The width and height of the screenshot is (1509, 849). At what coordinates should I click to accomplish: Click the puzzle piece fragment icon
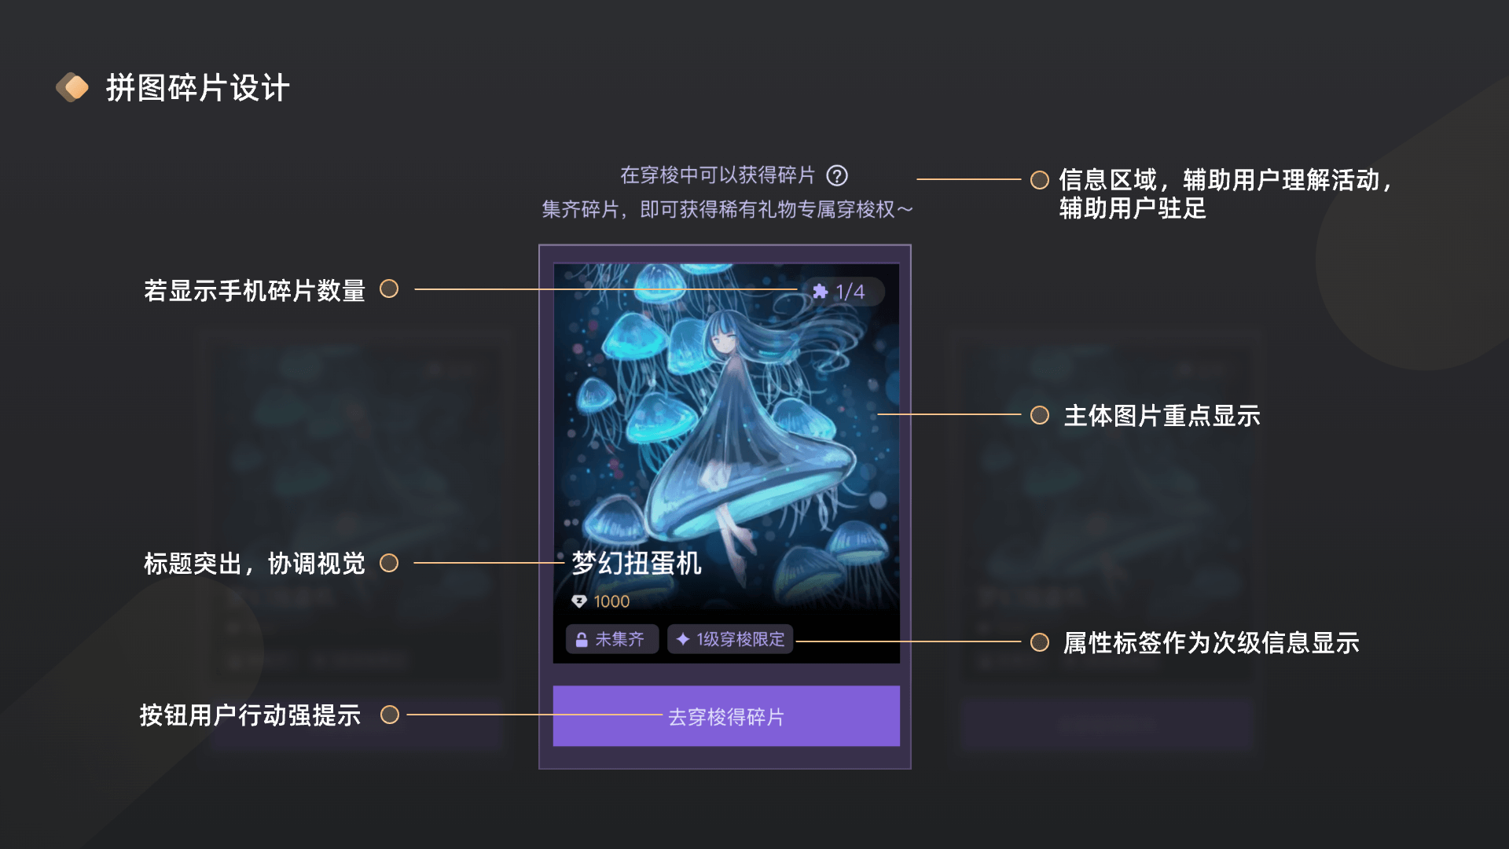pyautogui.click(x=820, y=292)
